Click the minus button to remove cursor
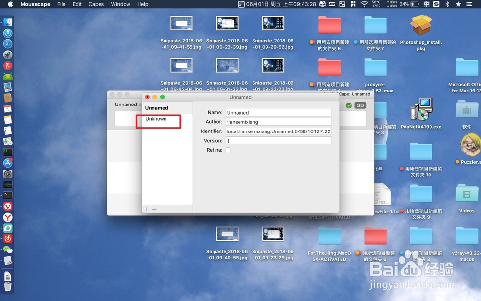The width and height of the screenshot is (481, 301). (154, 209)
